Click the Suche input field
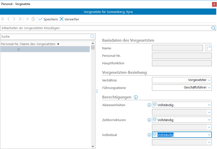This screenshot has height=149, width=217. click(x=45, y=37)
